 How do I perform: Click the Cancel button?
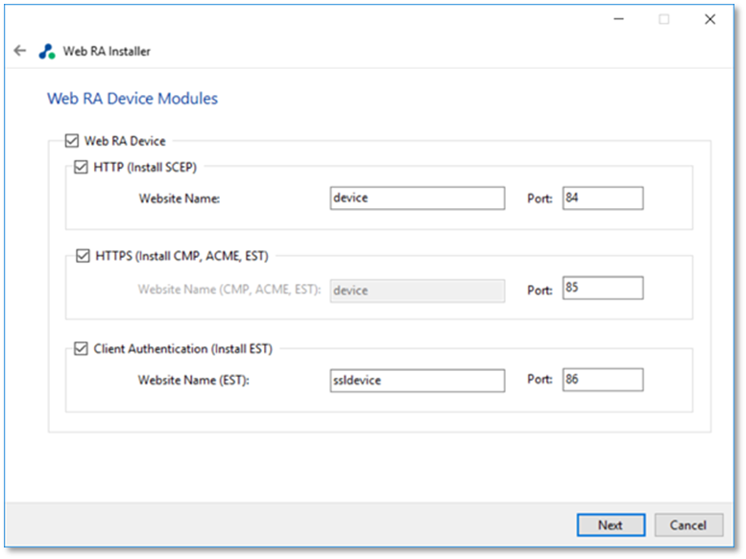688,524
